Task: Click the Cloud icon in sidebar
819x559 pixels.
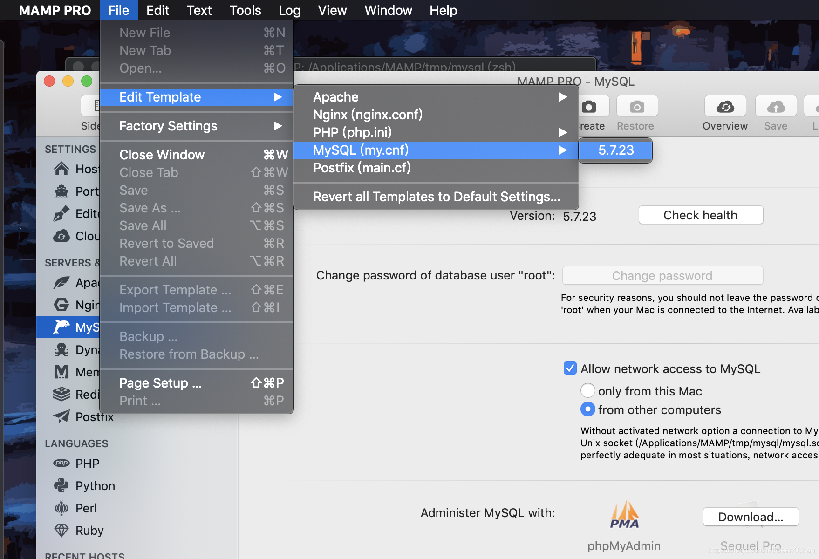Action: tap(61, 236)
